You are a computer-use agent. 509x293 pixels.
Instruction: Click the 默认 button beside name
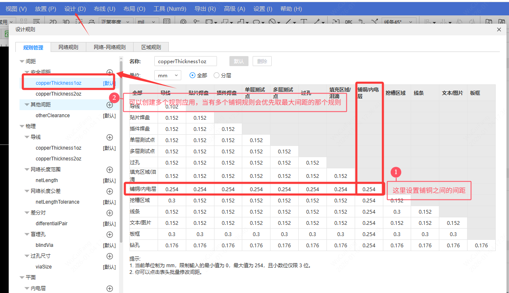(x=239, y=62)
